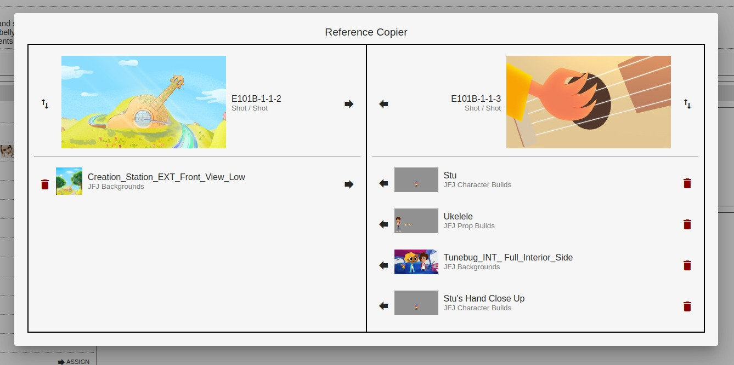Copy Tunebug_INT_ Full_Interior_Side to left shot
Screen dimensions: 734x365
(x=383, y=265)
